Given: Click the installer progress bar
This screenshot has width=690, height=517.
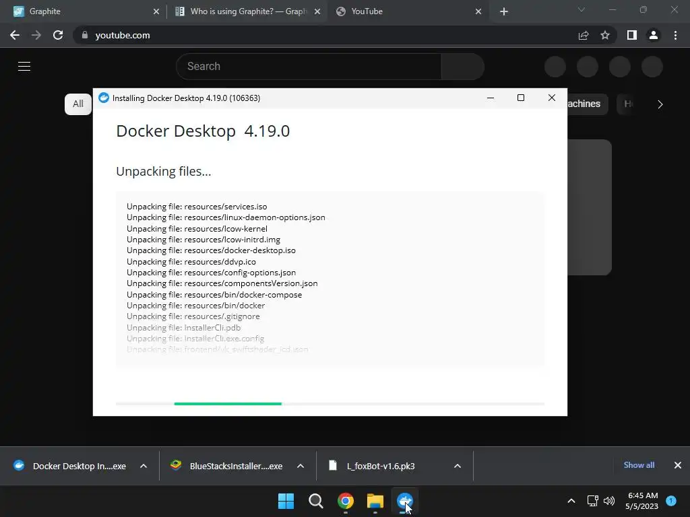Looking at the screenshot, I should tap(330, 404).
